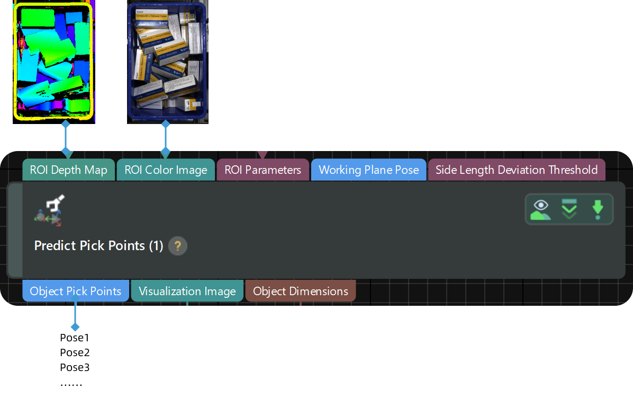
Task: Open help via the question mark icon
Action: (x=177, y=245)
